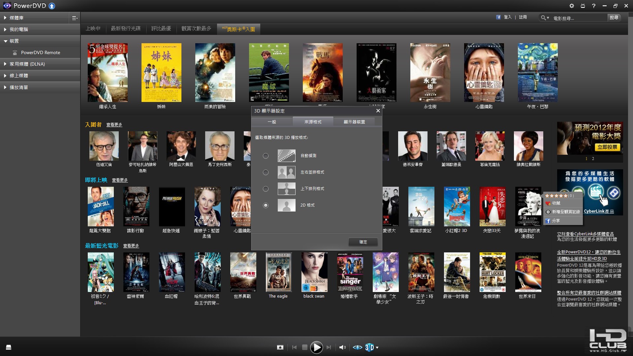Switch to 顯示器裝置 tab in dialog

[x=354, y=122]
